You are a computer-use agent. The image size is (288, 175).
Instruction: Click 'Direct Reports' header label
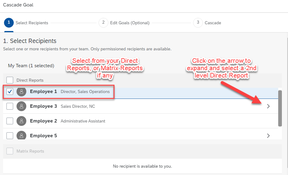click(x=30, y=80)
